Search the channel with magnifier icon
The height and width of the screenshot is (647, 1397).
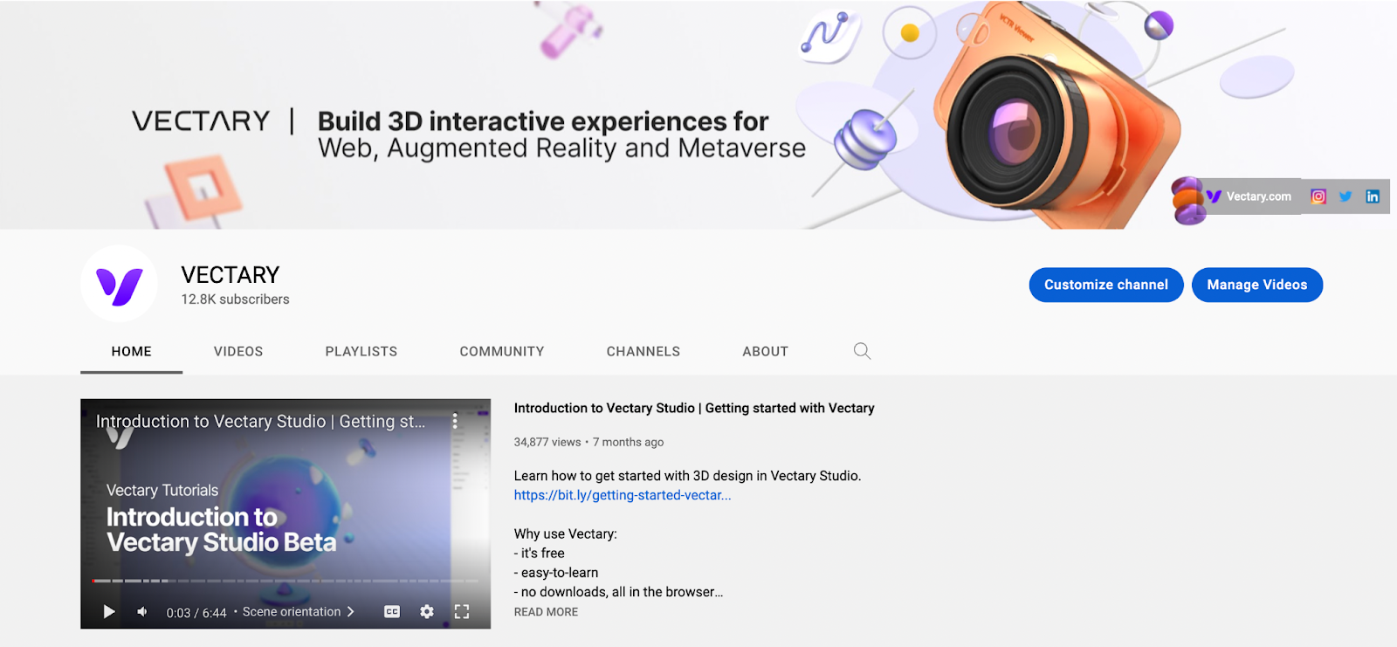point(862,351)
